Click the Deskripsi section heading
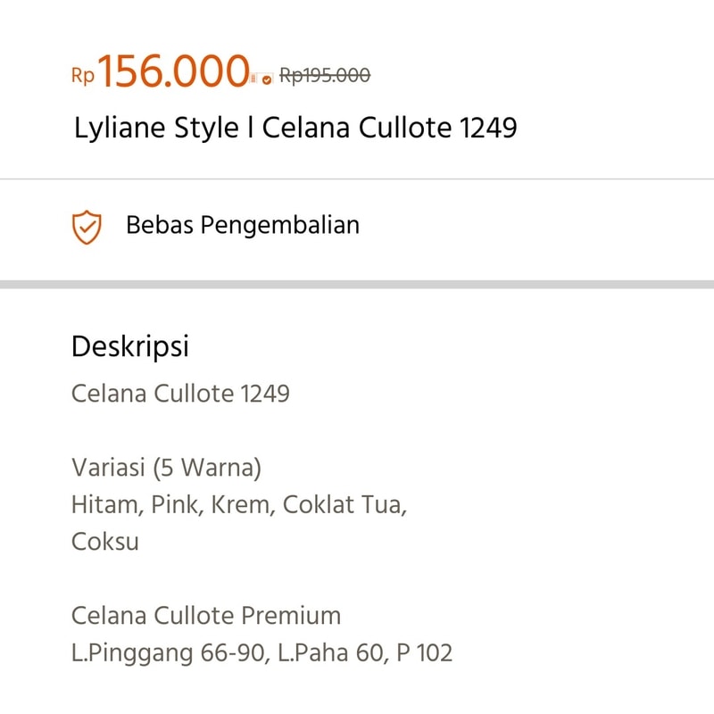 (x=129, y=346)
